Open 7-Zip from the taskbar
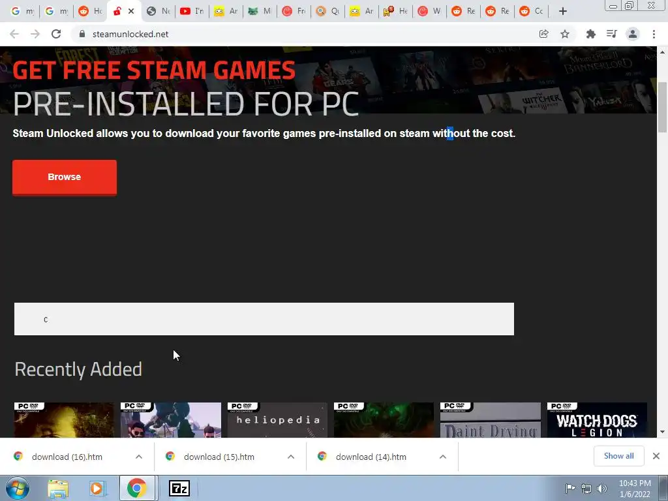668x501 pixels. (179, 488)
